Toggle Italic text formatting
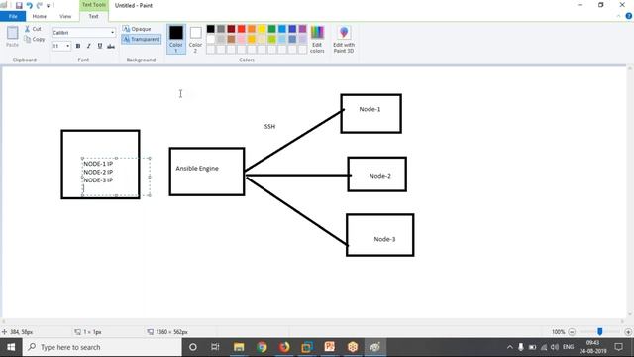 click(x=89, y=46)
